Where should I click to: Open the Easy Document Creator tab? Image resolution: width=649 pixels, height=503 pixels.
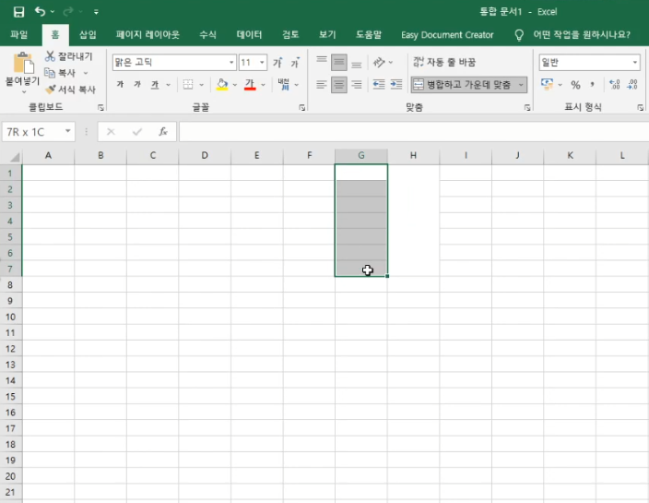[x=447, y=35]
